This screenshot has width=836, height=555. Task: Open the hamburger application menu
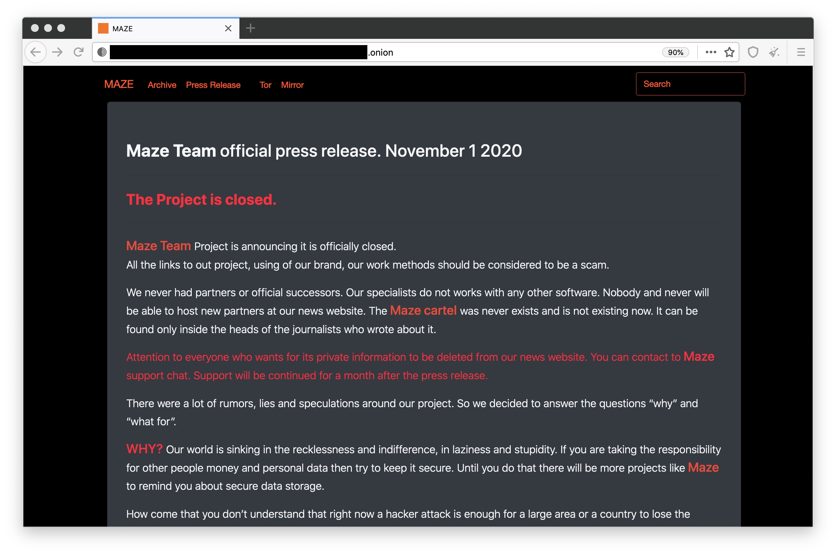[801, 52]
